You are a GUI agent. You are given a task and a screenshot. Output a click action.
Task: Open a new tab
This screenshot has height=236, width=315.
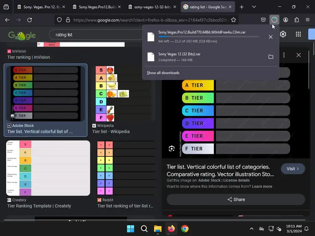242,7
